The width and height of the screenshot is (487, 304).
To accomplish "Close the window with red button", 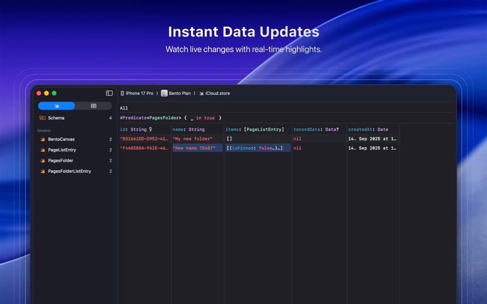I will coord(39,93).
